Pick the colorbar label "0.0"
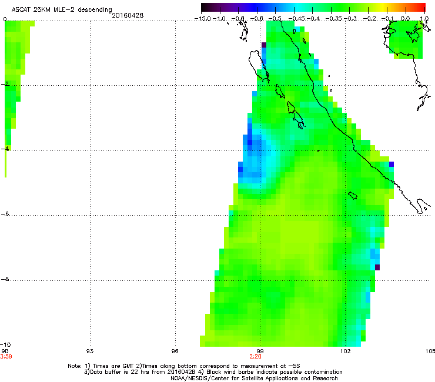This screenshot has width=435, height=382. pyautogui.click(x=406, y=19)
